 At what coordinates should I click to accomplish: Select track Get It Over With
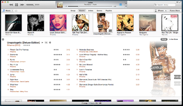85,60
